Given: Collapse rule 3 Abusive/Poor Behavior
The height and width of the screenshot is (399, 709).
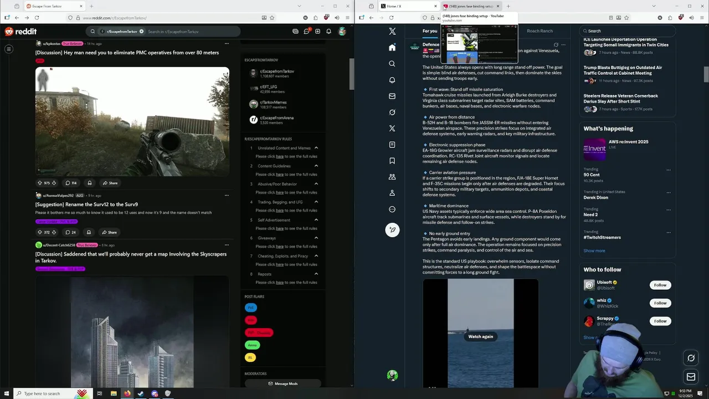Looking at the screenshot, I should [316, 184].
